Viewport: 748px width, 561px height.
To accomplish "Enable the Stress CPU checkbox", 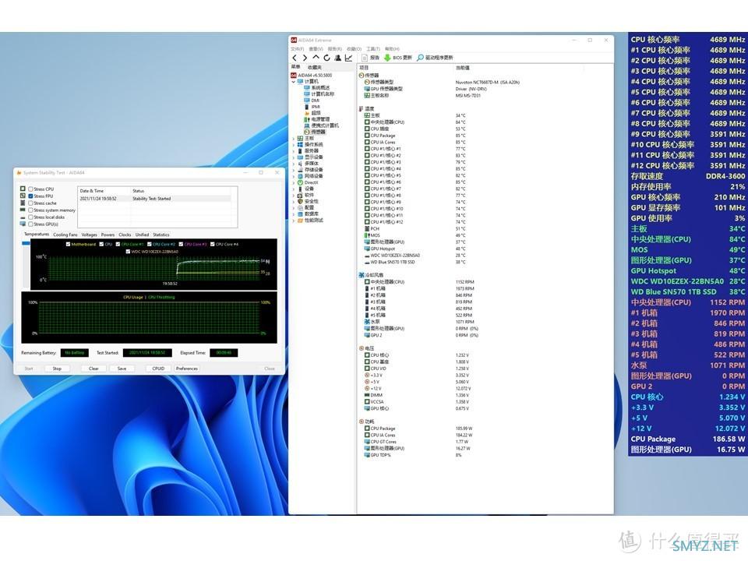I will (30, 189).
